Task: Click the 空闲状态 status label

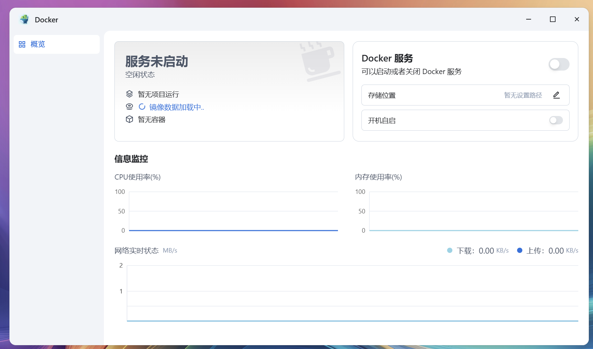Action: 140,75
